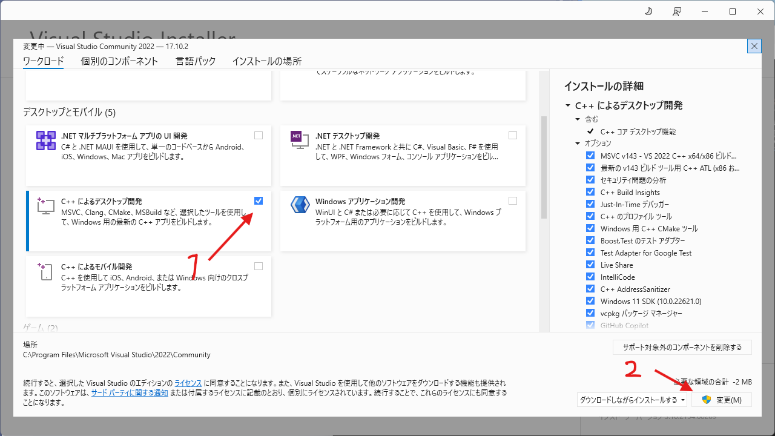Collapse C++ によるデスクトップ開発 details tree
This screenshot has width=775, height=436.
(568, 105)
